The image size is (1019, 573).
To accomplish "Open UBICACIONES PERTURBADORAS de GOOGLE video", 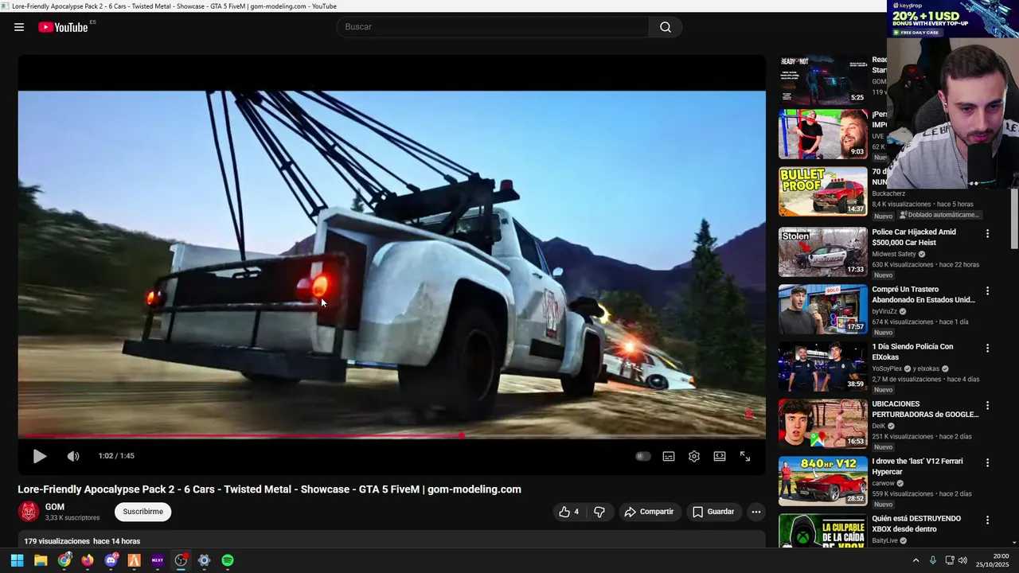I will [x=925, y=409].
